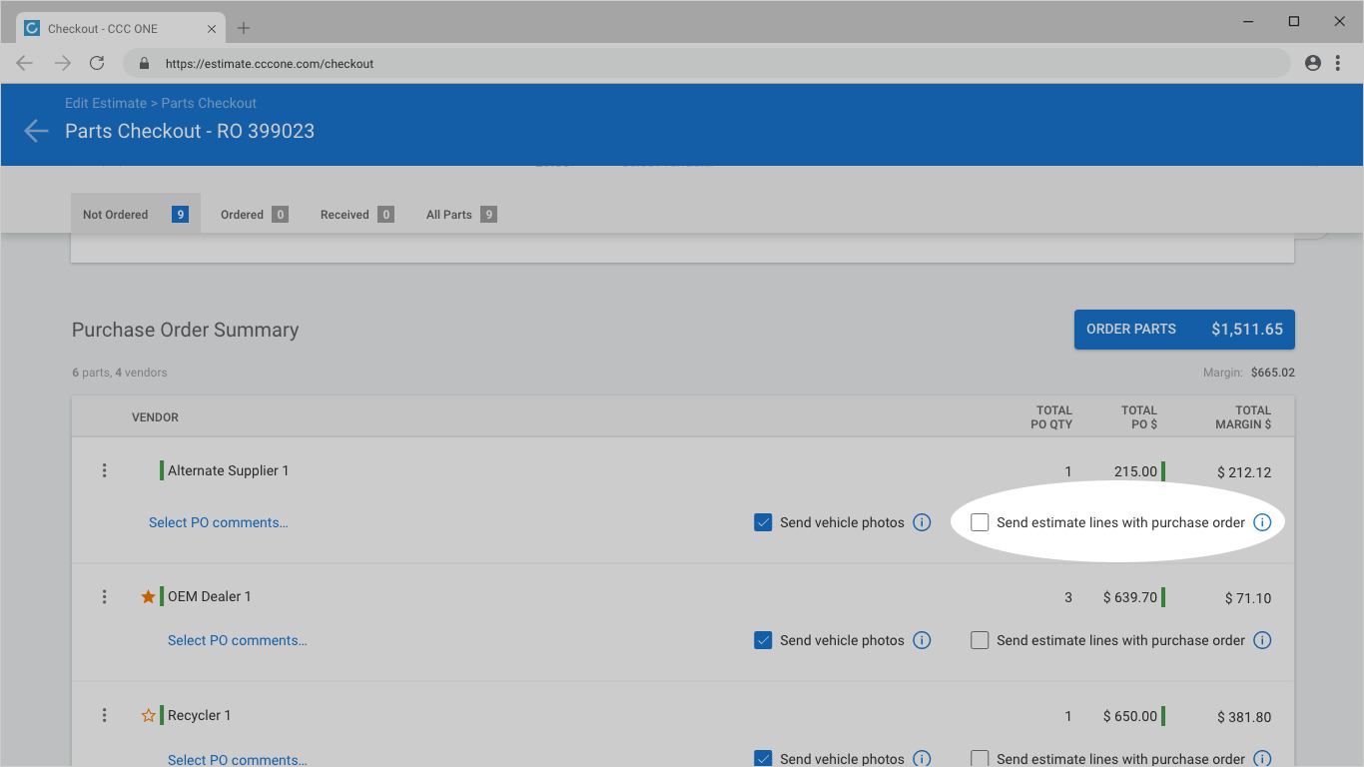
Task: Uncheck Send vehicle photos for Recycler 1
Action: (763, 759)
